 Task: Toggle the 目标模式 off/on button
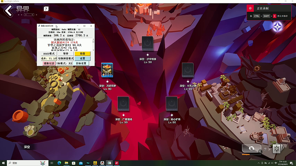tap(64, 64)
